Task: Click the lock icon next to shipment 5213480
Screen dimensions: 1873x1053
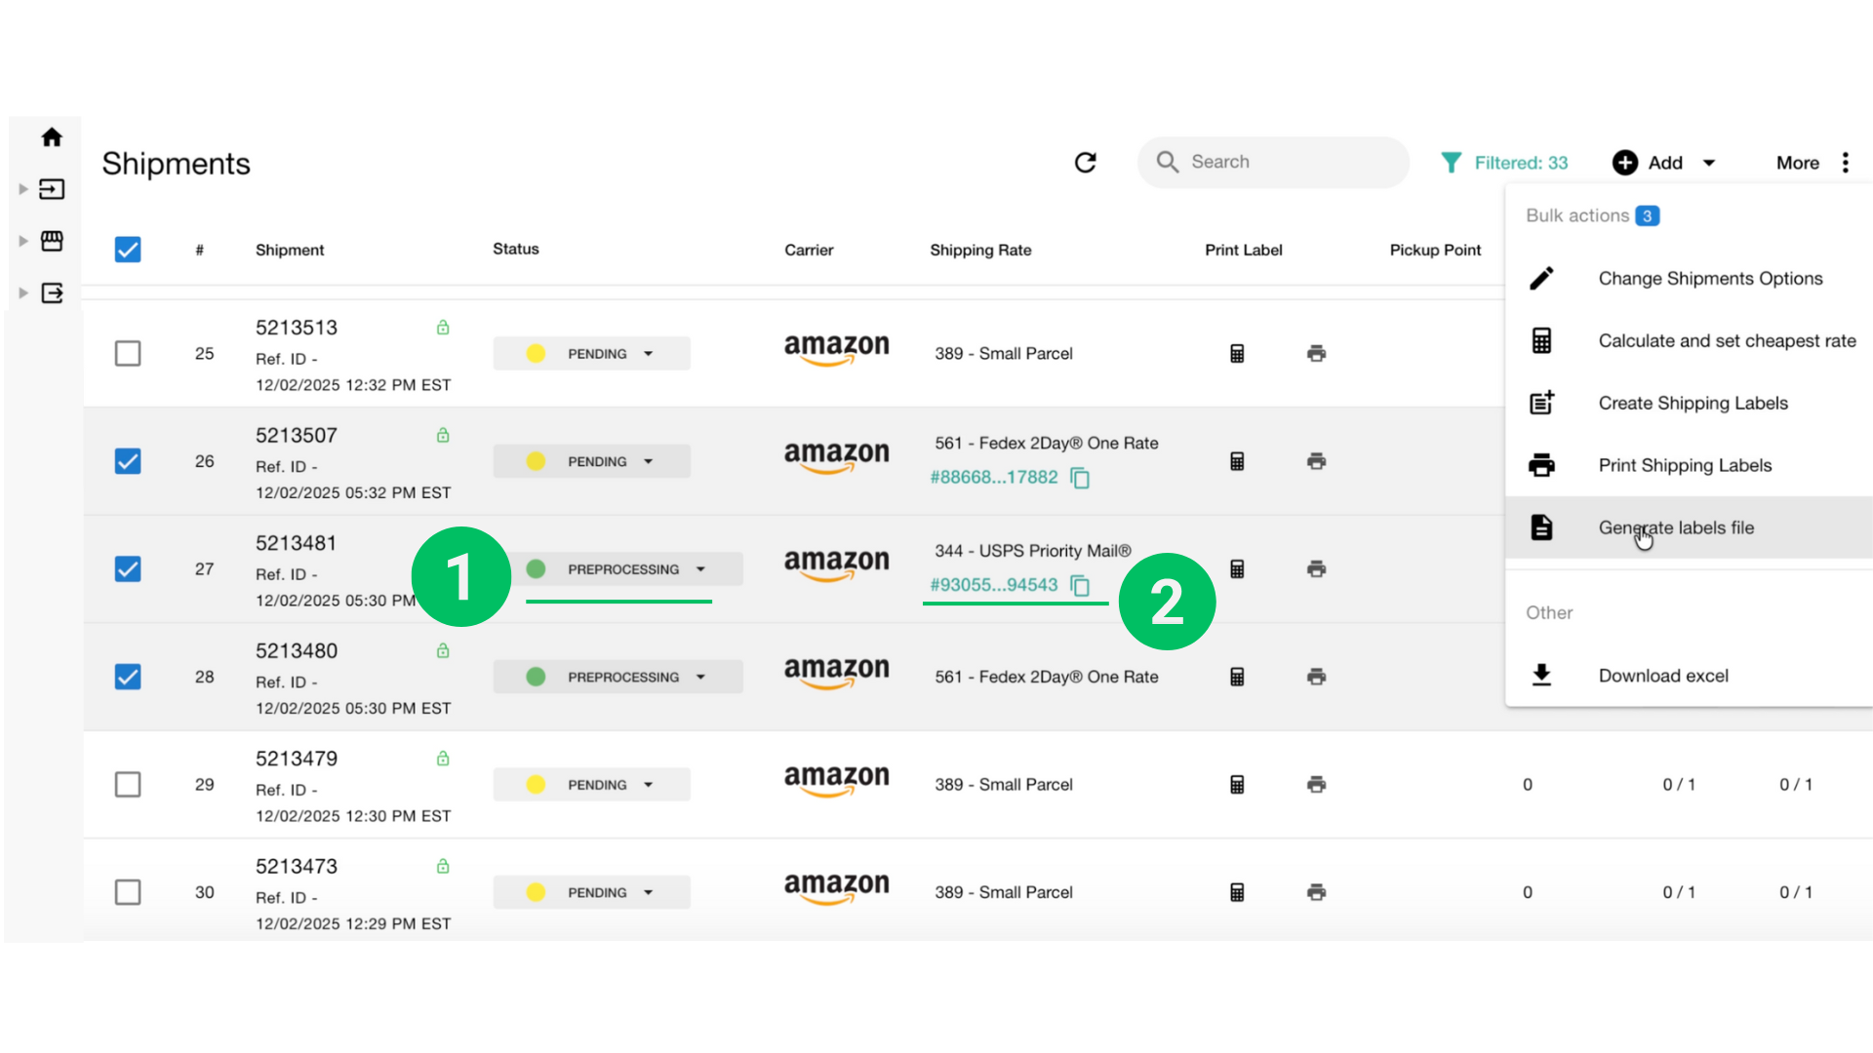Action: click(x=442, y=650)
